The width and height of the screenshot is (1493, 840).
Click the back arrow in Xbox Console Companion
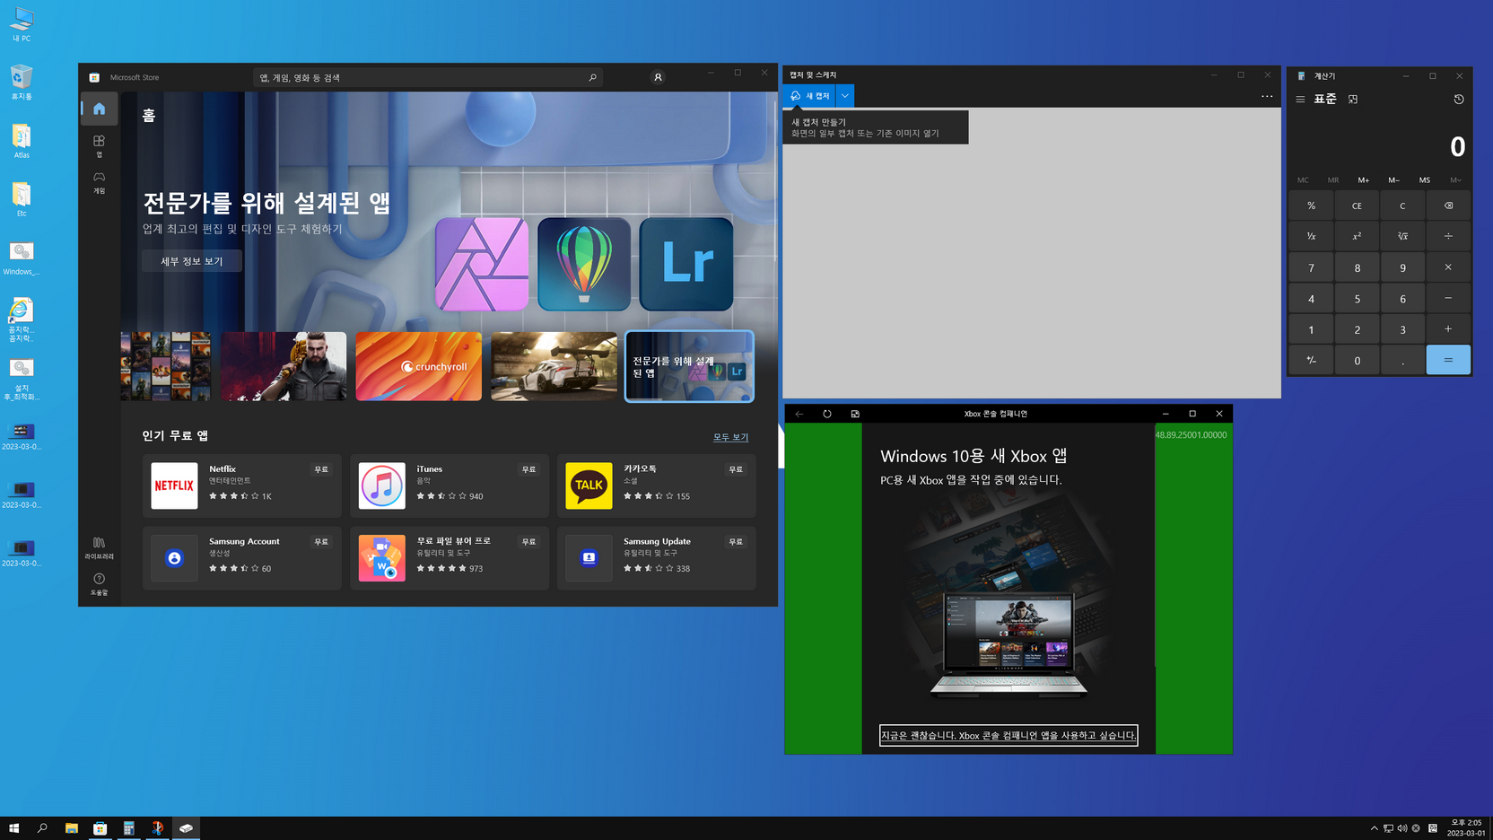tap(799, 414)
